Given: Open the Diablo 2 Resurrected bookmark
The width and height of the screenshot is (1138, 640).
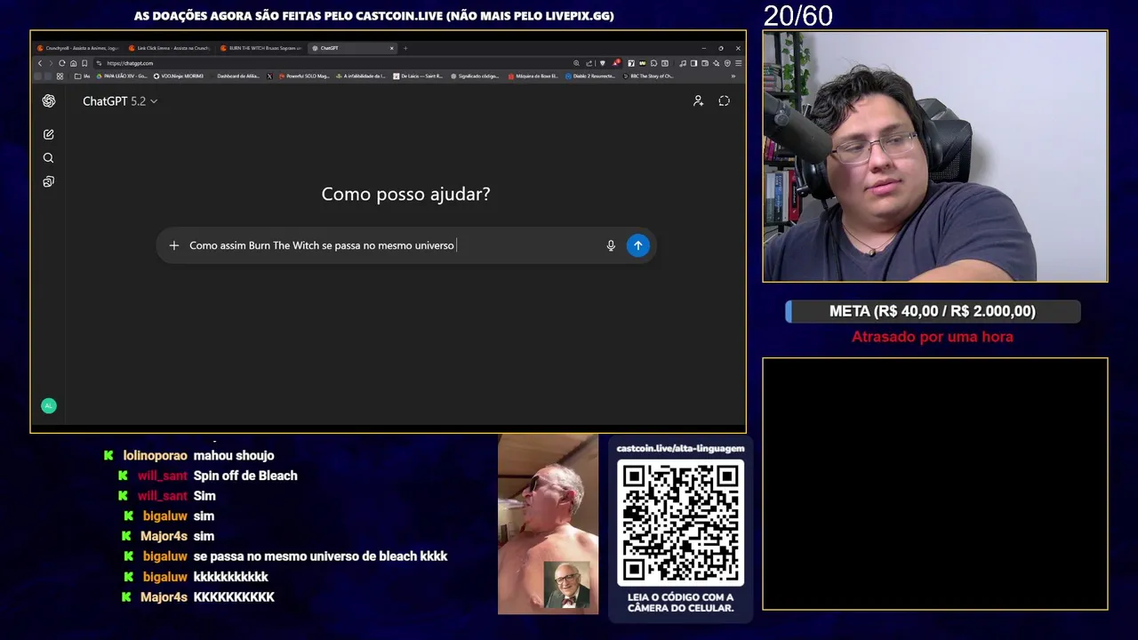Looking at the screenshot, I should point(590,76).
